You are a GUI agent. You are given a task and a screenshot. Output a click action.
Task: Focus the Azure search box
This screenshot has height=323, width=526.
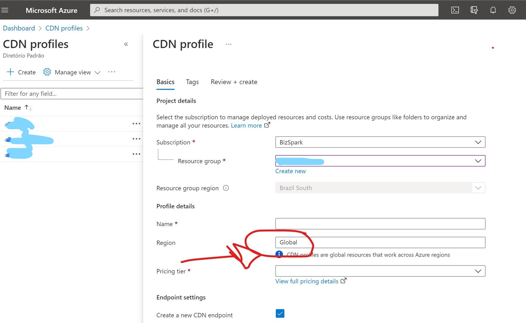click(264, 10)
